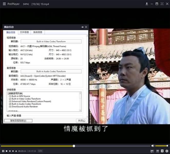Switch to the 系统信息 tab
Image resolution: width=170 pixels, height=154 pixels.
[38, 32]
